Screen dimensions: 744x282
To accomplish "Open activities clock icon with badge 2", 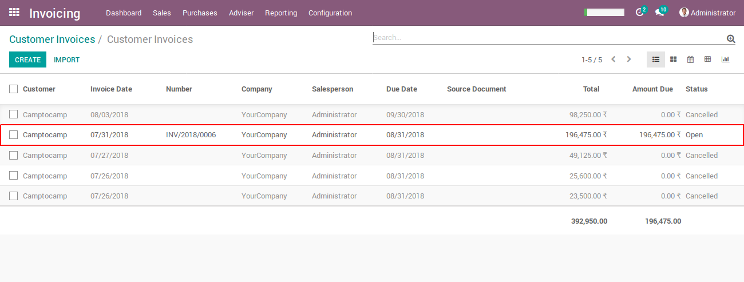I will 640,13.
